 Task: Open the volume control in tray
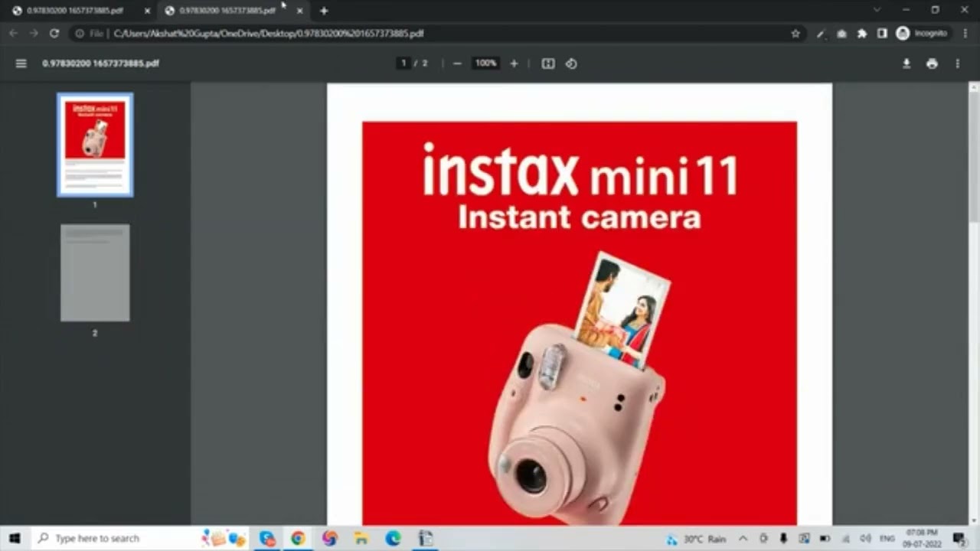tap(866, 539)
